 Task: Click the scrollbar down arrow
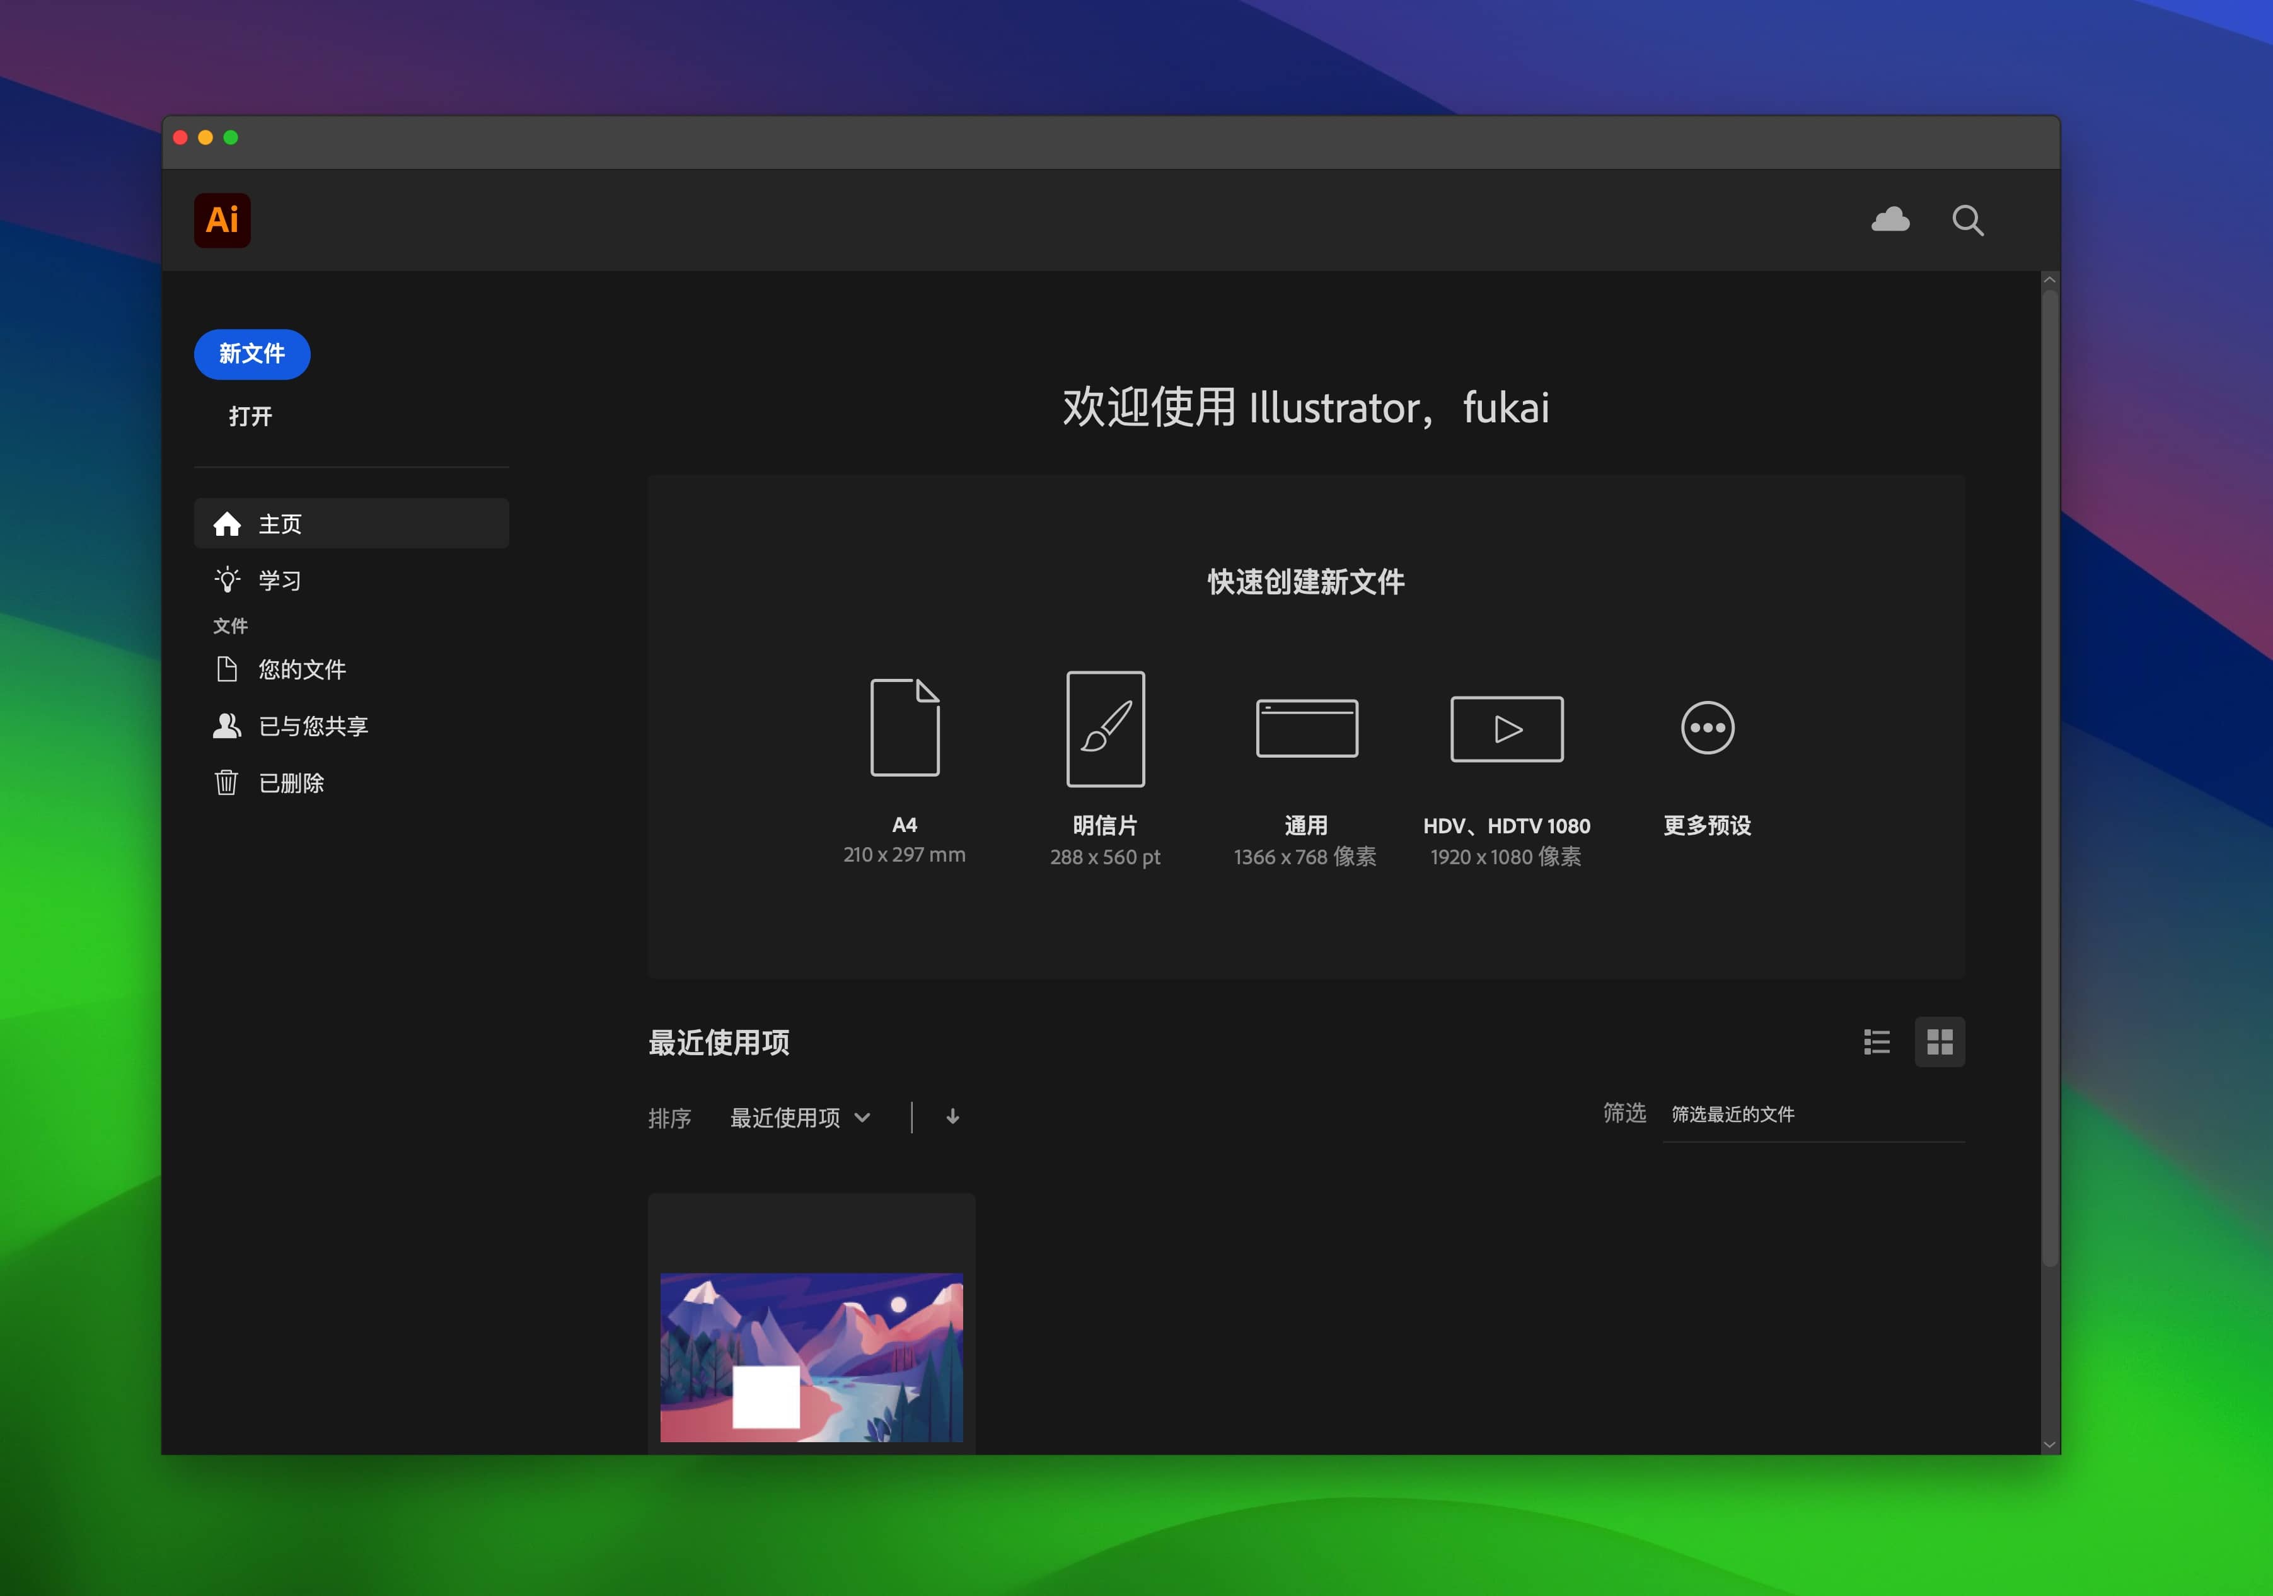click(2049, 1445)
